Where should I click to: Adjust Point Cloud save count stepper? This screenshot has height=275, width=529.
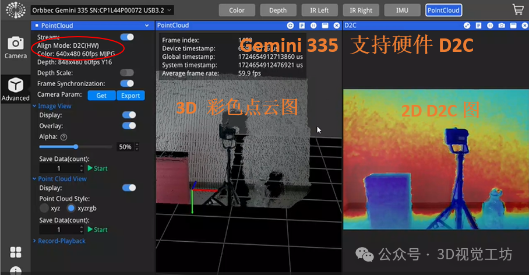(82, 230)
